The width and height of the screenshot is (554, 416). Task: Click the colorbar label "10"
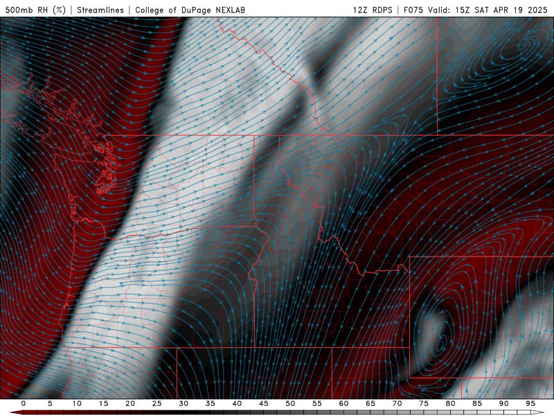tap(77, 404)
